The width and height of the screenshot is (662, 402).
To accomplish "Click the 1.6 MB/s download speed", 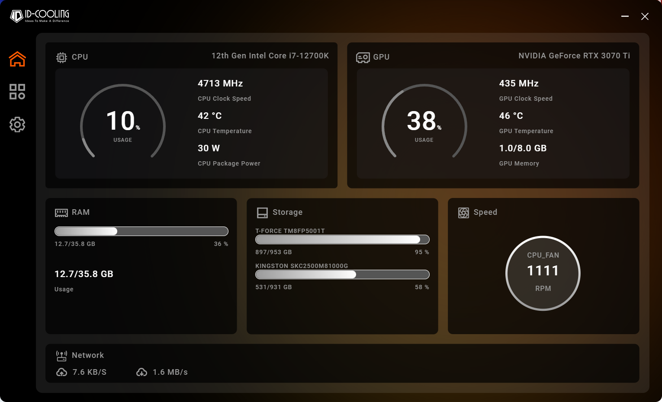I will [x=170, y=372].
